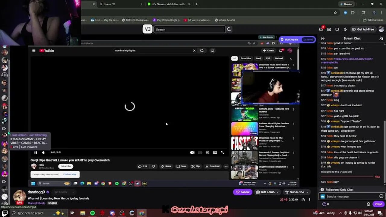Bookmark this page with the star icon
The width and height of the screenshot is (386, 217).
(x=335, y=13)
